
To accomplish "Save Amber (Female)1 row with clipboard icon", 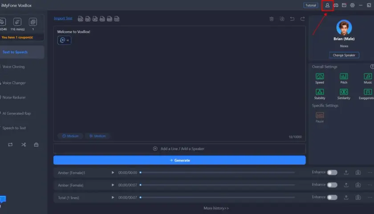I will [358, 173].
